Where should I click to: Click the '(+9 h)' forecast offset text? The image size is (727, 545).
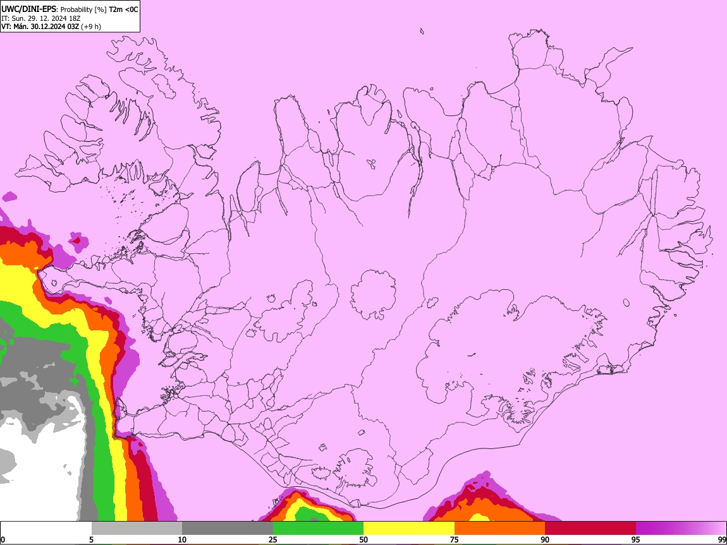pyautogui.click(x=91, y=27)
